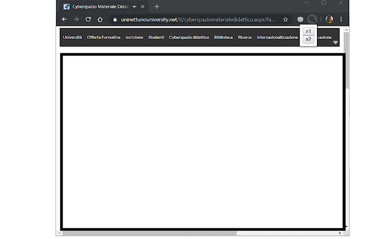Open the Università menu item
This screenshot has height=239, width=382.
[x=72, y=37]
